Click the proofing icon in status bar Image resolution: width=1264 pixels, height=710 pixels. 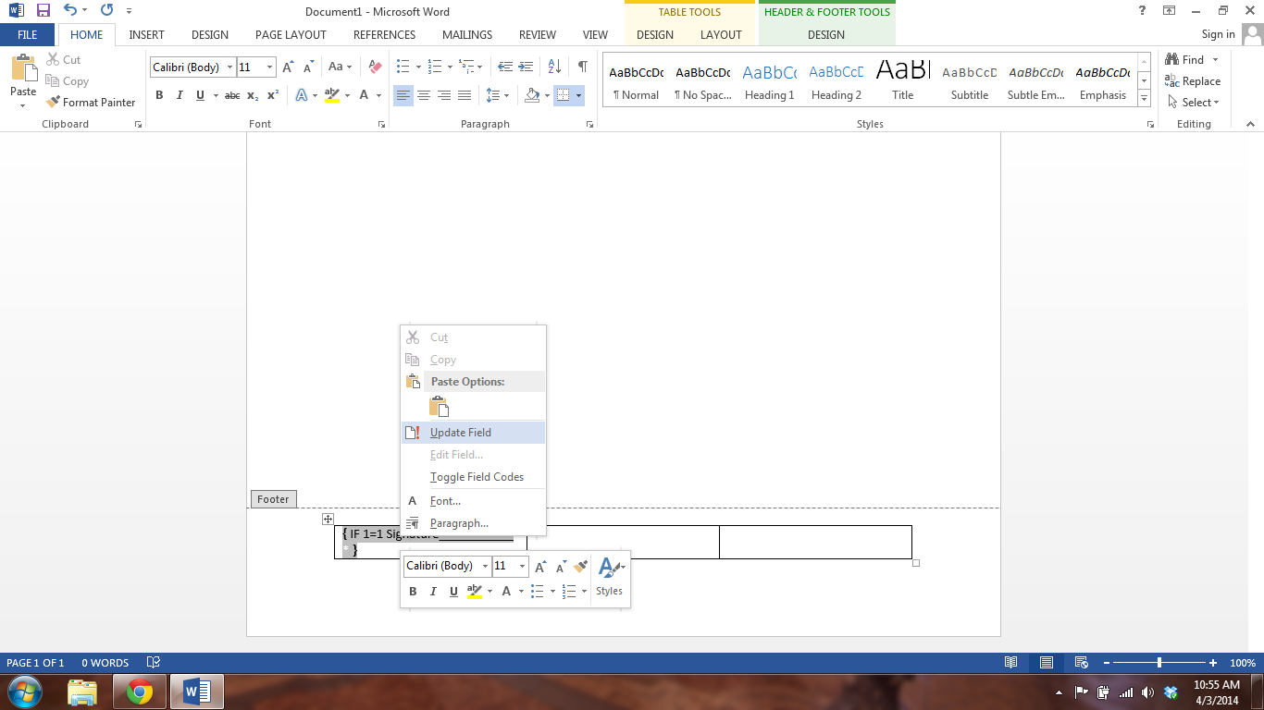154,663
